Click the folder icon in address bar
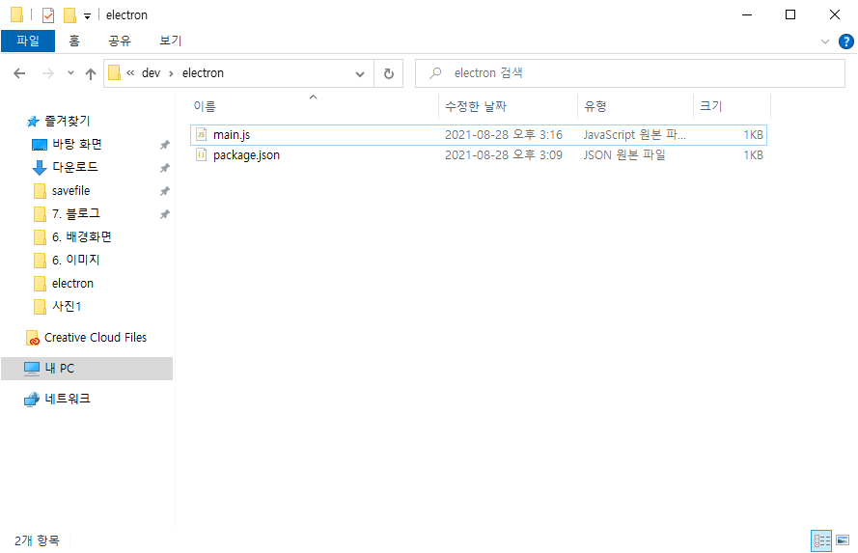858x553 pixels. pos(114,72)
